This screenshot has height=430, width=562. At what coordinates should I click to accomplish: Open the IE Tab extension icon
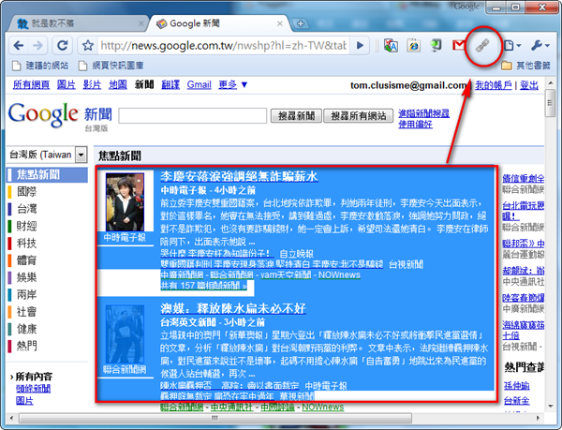(414, 46)
